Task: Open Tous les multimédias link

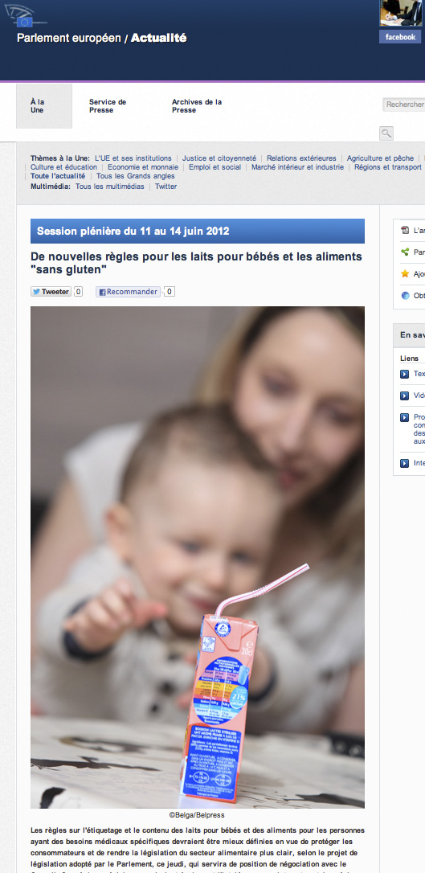Action: [109, 186]
